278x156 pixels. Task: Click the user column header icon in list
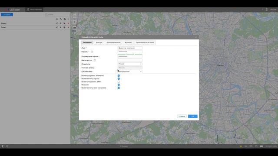pos(57,19)
